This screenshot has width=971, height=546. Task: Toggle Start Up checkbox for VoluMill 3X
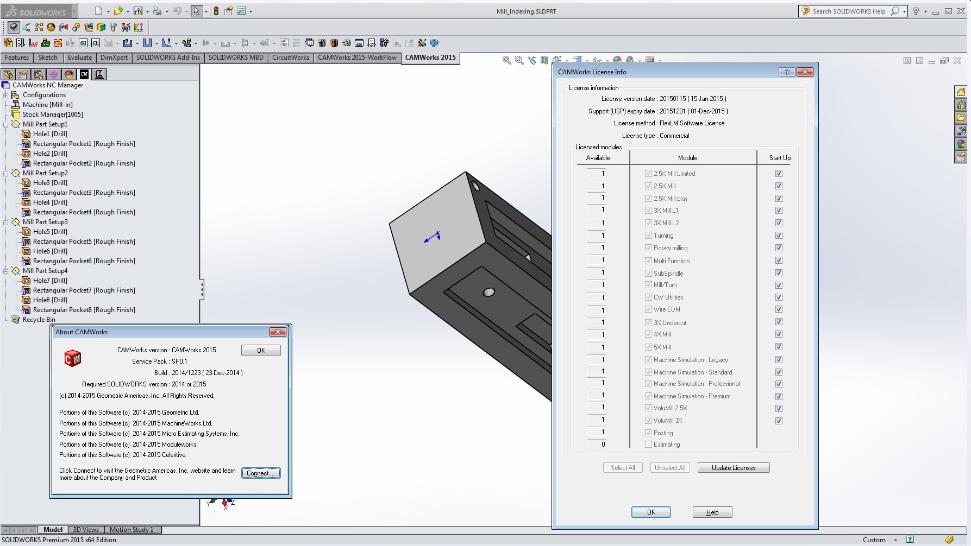(779, 421)
